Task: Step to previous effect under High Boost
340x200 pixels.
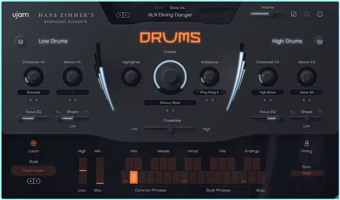Action: tap(265, 100)
